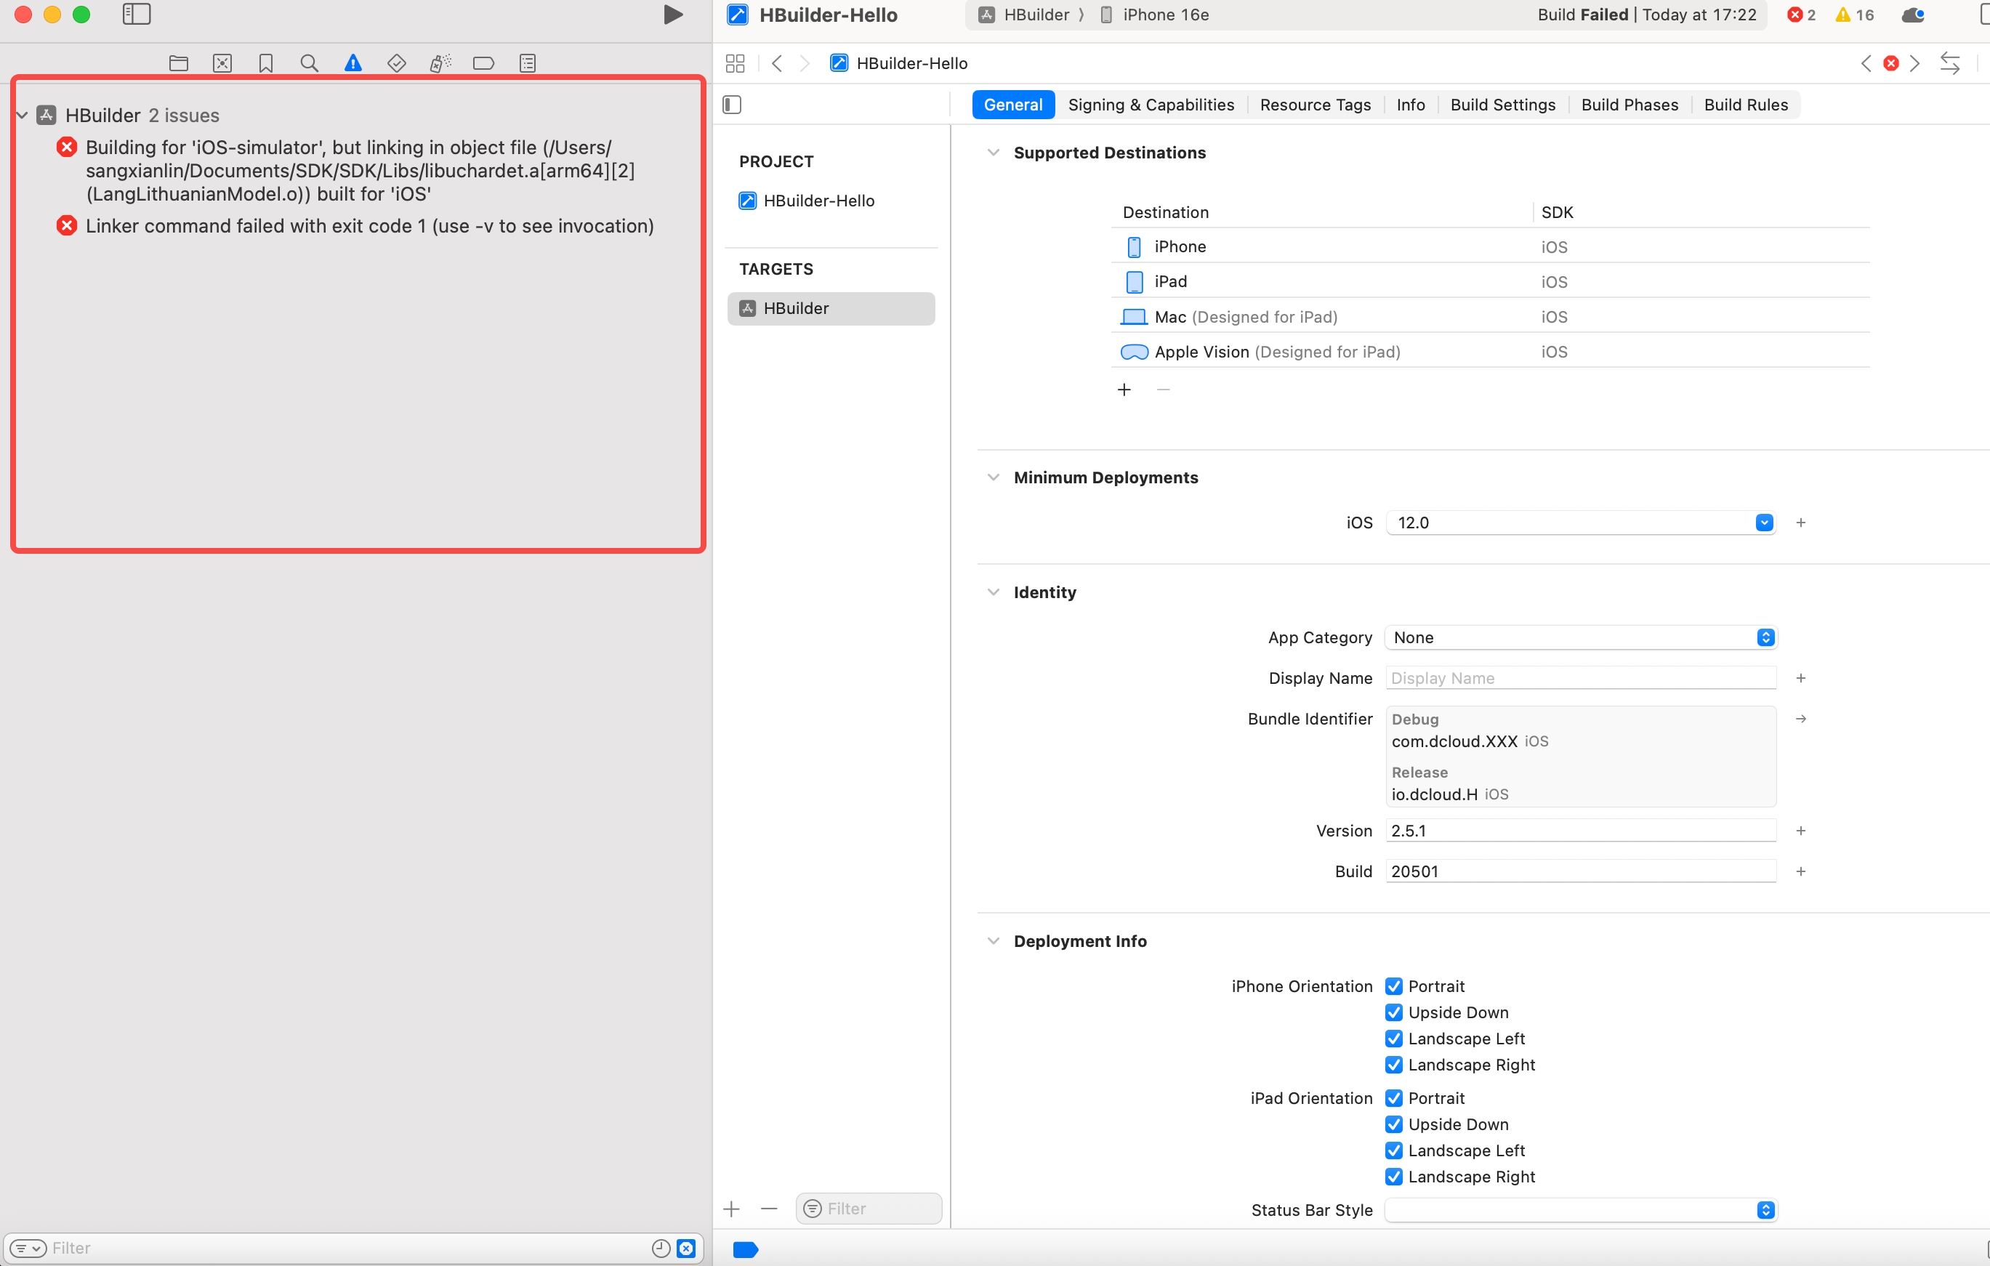Click the Run play button

click(x=673, y=15)
